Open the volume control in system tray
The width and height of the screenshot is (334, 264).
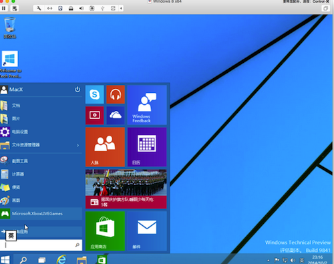click(293, 260)
